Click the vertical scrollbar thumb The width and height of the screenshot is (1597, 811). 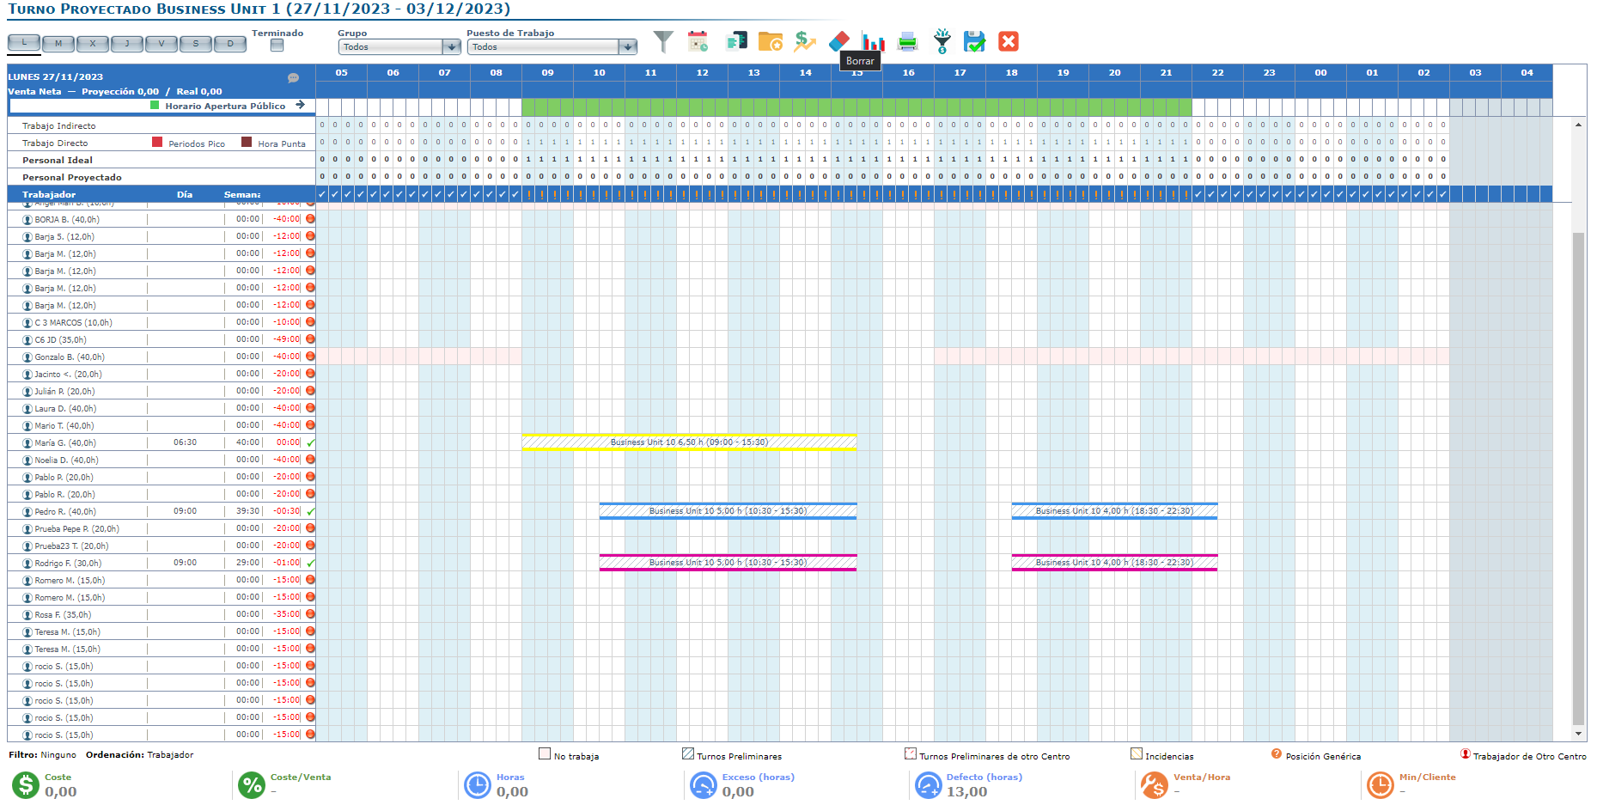(1578, 479)
